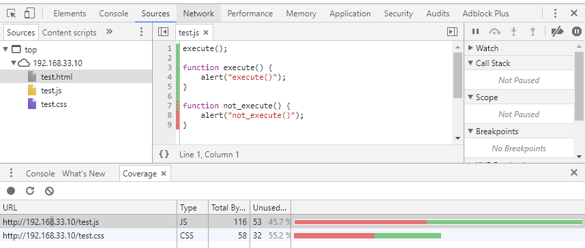Click the step over function icon
Viewport: 585px width, 248px height.
[494, 32]
